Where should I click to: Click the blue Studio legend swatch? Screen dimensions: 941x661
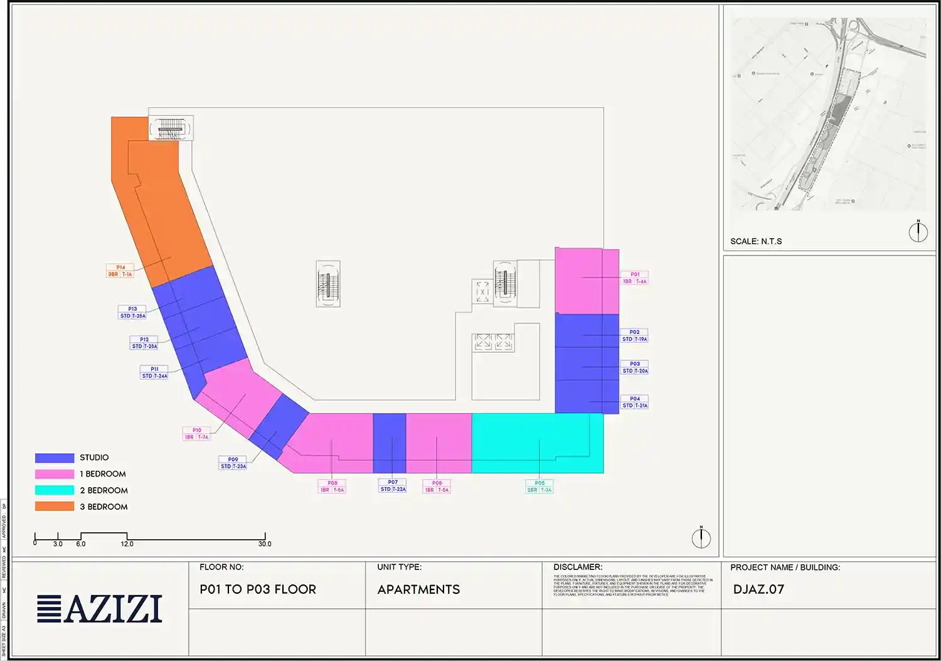[x=55, y=458]
